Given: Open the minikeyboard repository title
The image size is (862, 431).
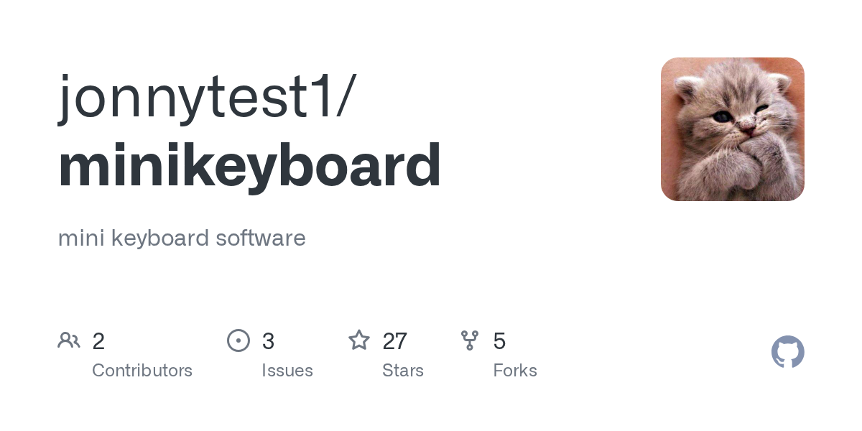Looking at the screenshot, I should (x=249, y=166).
